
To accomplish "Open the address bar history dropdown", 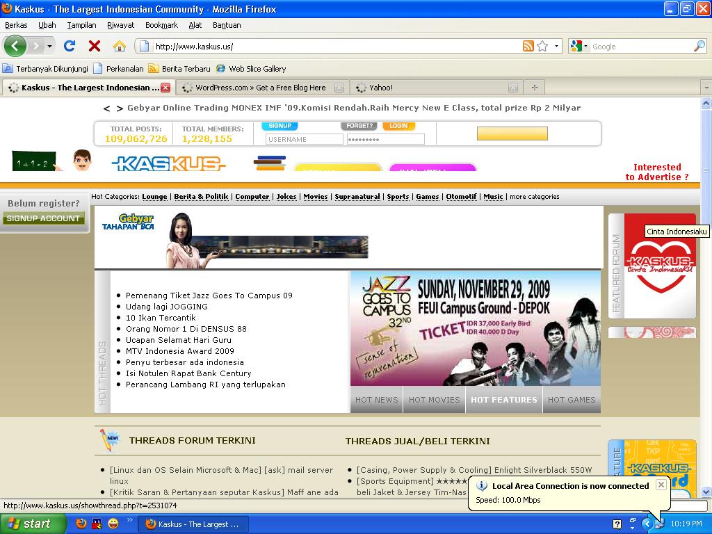I will pyautogui.click(x=556, y=46).
